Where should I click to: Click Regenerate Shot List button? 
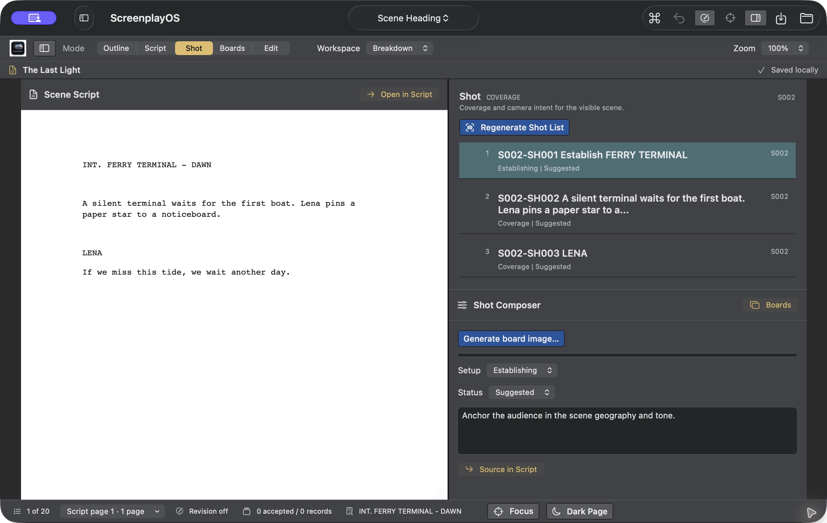[x=514, y=127]
